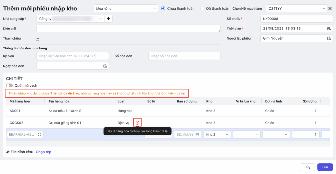
Task: Click the Số hóa đơn input field
Action: tap(184, 56)
